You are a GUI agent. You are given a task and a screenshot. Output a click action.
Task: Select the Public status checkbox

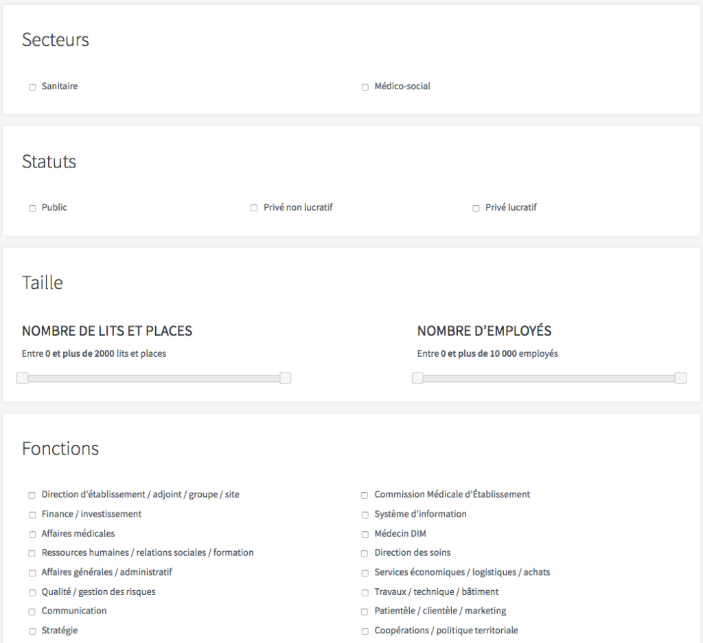tap(32, 208)
